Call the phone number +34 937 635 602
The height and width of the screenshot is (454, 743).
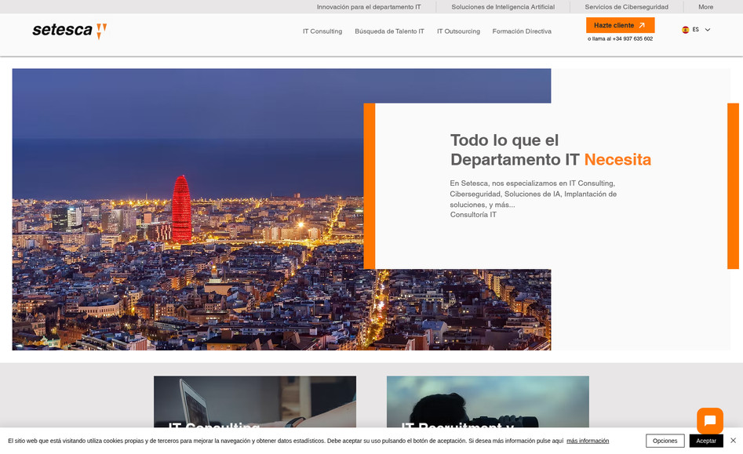(631, 38)
